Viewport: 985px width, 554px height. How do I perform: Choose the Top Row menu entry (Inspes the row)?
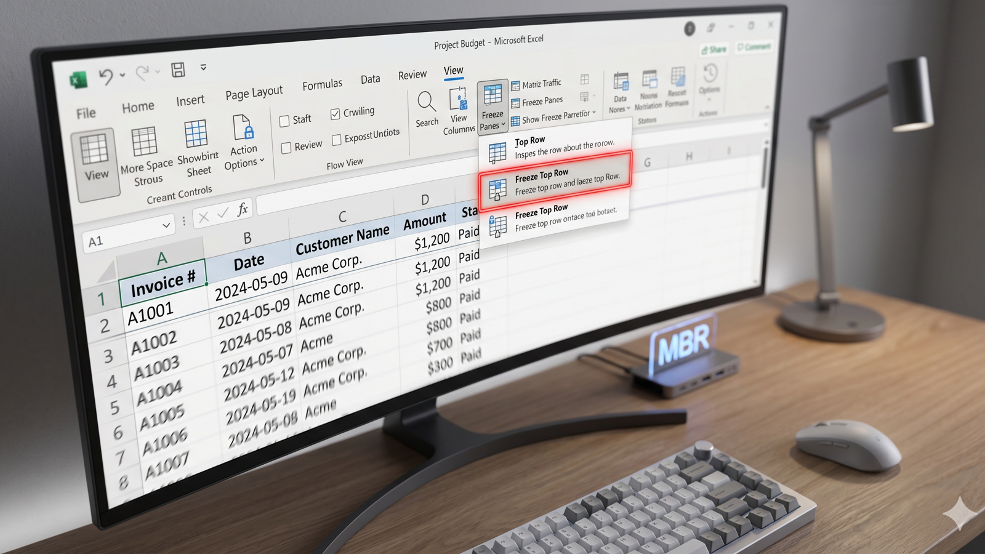pos(555,147)
